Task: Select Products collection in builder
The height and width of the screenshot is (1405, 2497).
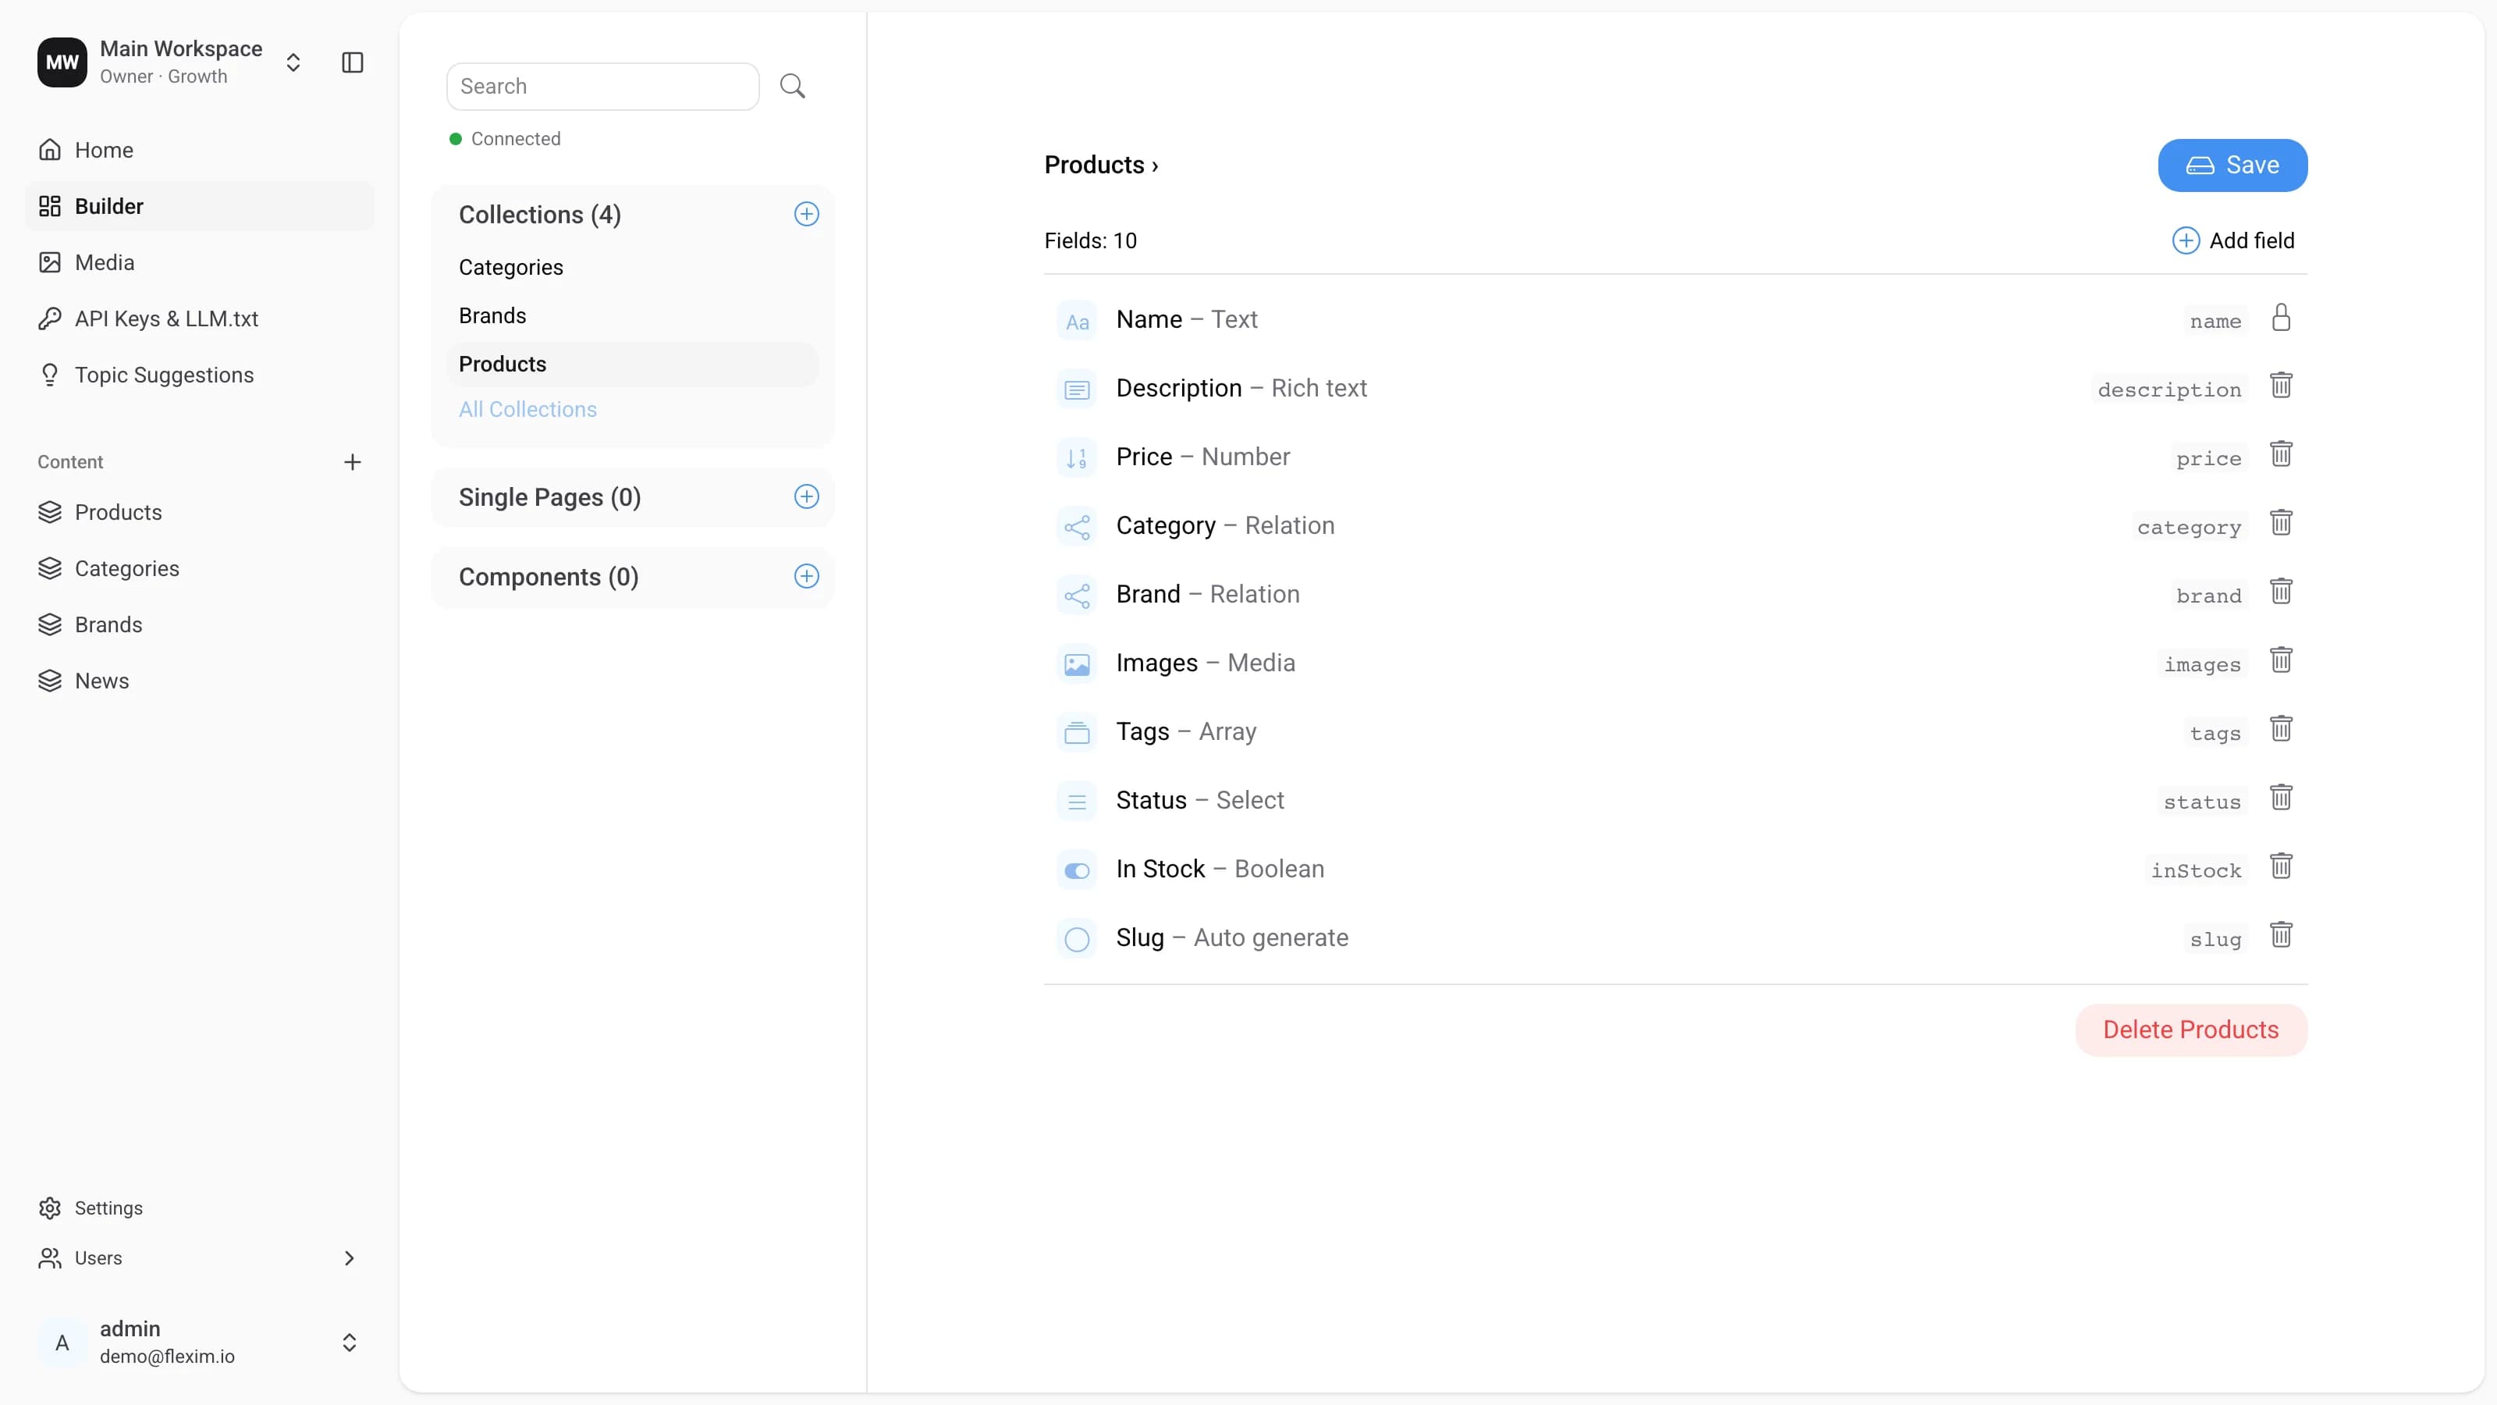Action: (x=632, y=365)
